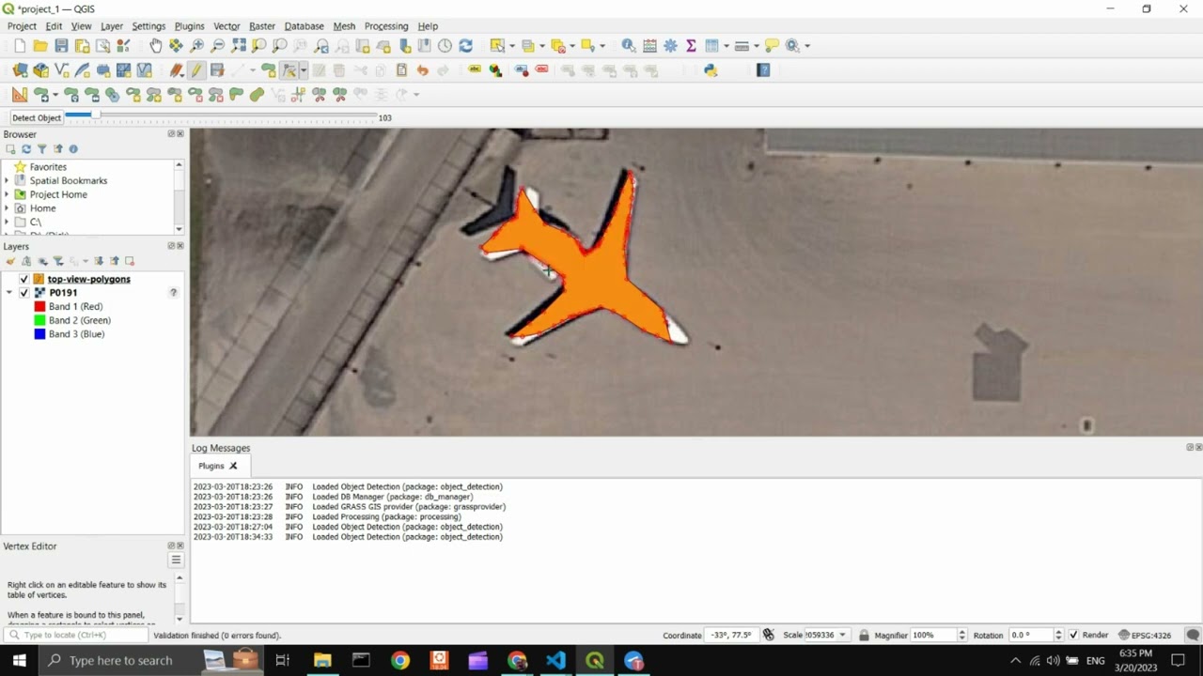
Task: Click Remove Layer icon in Layers panel
Action: tap(130, 261)
